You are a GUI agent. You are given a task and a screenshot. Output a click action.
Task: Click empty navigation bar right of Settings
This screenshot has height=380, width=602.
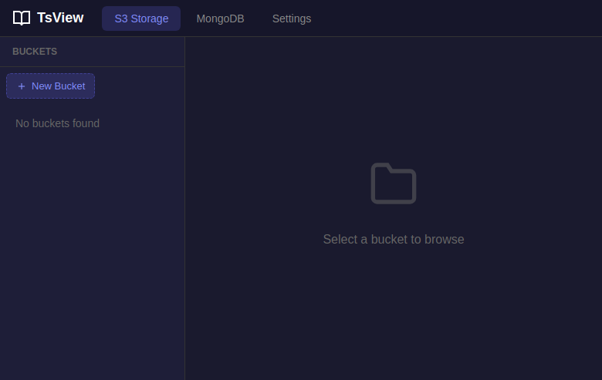click(x=463, y=18)
